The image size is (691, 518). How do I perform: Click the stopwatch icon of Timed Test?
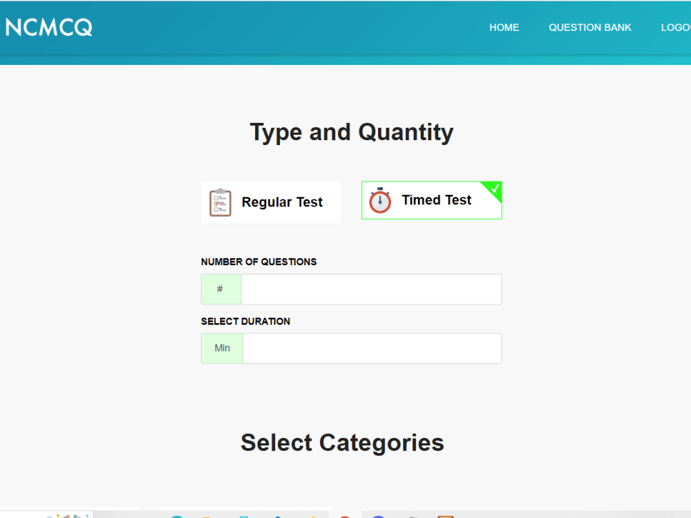pos(380,200)
